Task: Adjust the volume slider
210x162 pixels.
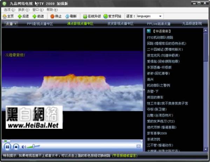Action: click(33, 147)
